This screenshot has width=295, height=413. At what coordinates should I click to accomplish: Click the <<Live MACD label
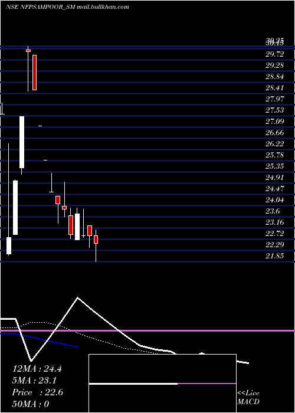coord(248,398)
